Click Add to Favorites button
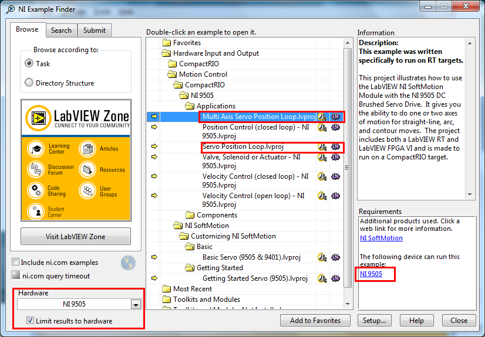 tap(315, 321)
